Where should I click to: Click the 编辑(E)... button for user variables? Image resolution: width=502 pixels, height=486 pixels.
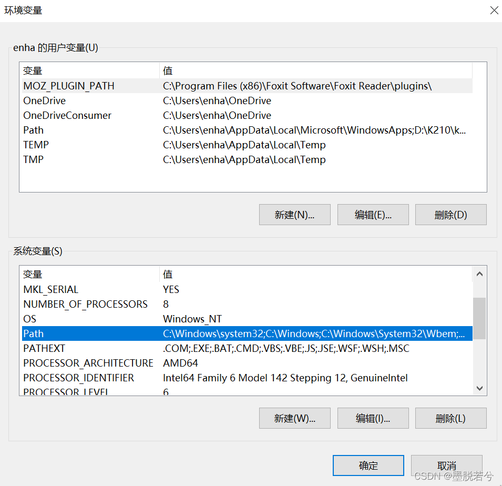tap(373, 215)
